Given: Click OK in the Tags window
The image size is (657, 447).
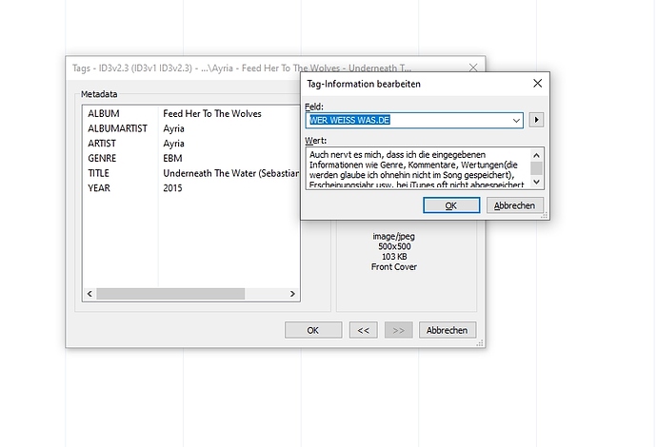Looking at the screenshot, I should [x=313, y=330].
